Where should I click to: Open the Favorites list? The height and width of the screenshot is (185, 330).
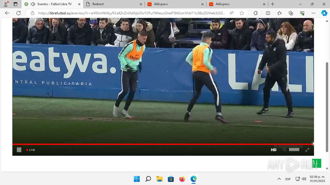pyautogui.click(x=279, y=13)
